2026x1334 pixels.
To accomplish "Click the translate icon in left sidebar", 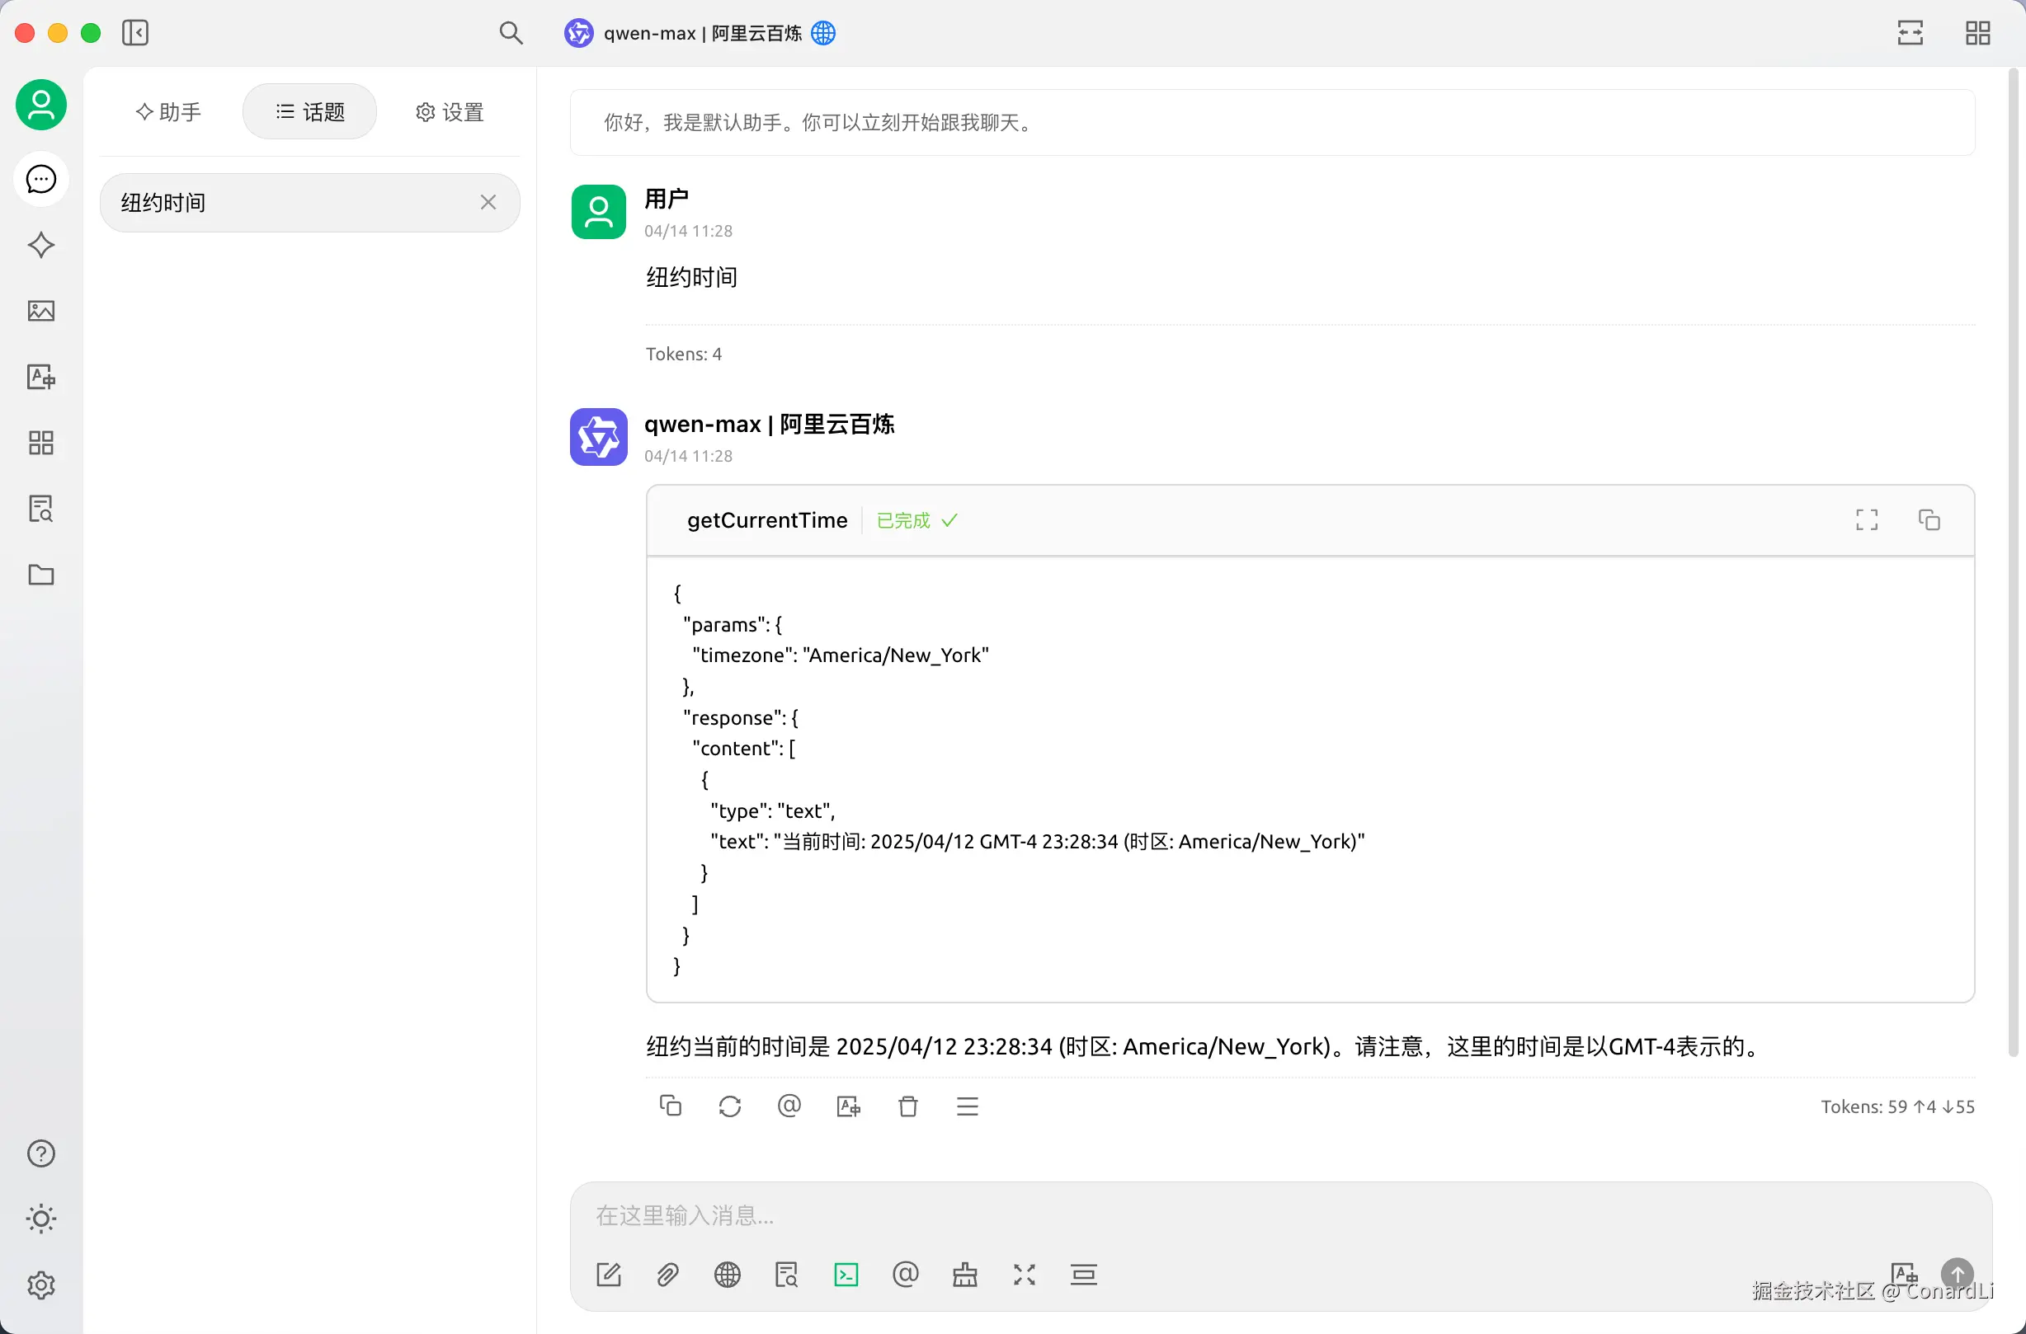I will [x=41, y=377].
